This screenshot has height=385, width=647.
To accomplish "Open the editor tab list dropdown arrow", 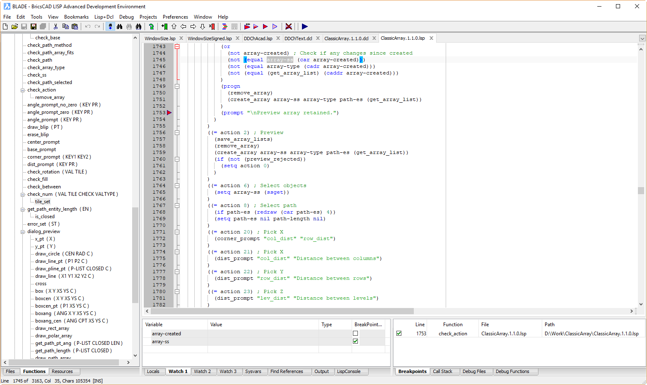I will [x=642, y=38].
